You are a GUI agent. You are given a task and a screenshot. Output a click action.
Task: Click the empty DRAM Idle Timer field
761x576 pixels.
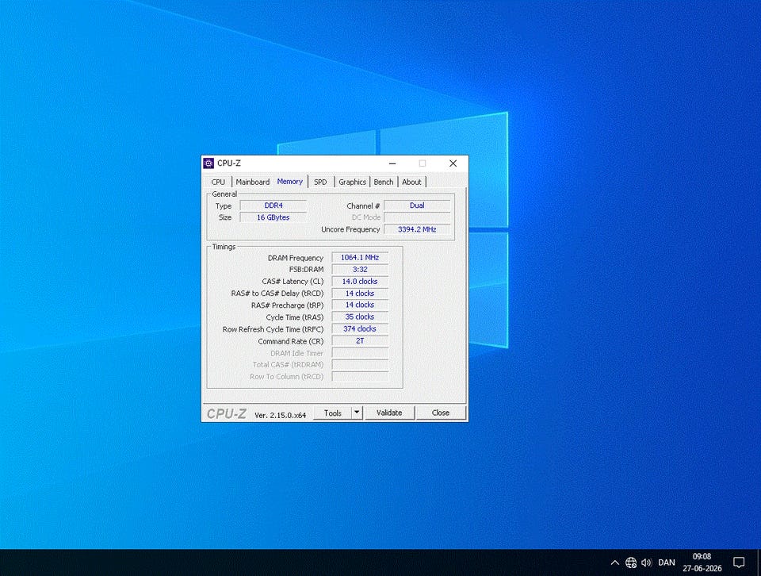click(x=360, y=353)
